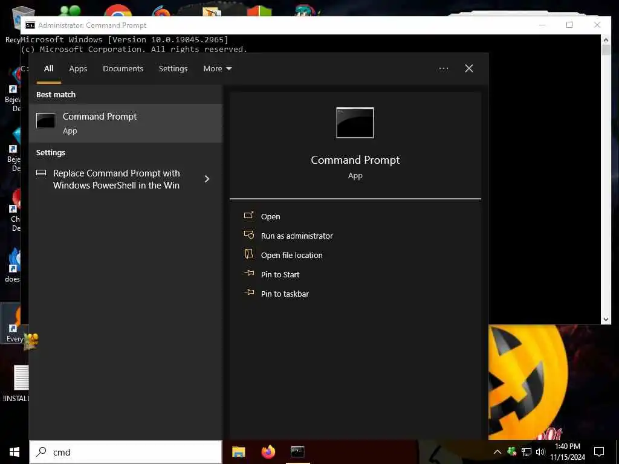Close the search panel with the X
The width and height of the screenshot is (619, 464).
click(468, 69)
